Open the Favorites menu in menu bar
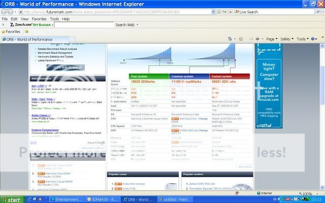Screen dimensions: 325x203 click(x=39, y=19)
